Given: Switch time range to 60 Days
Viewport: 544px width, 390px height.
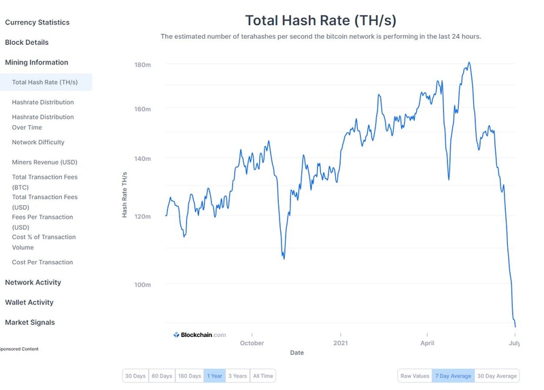Looking at the screenshot, I should pyautogui.click(x=162, y=376).
